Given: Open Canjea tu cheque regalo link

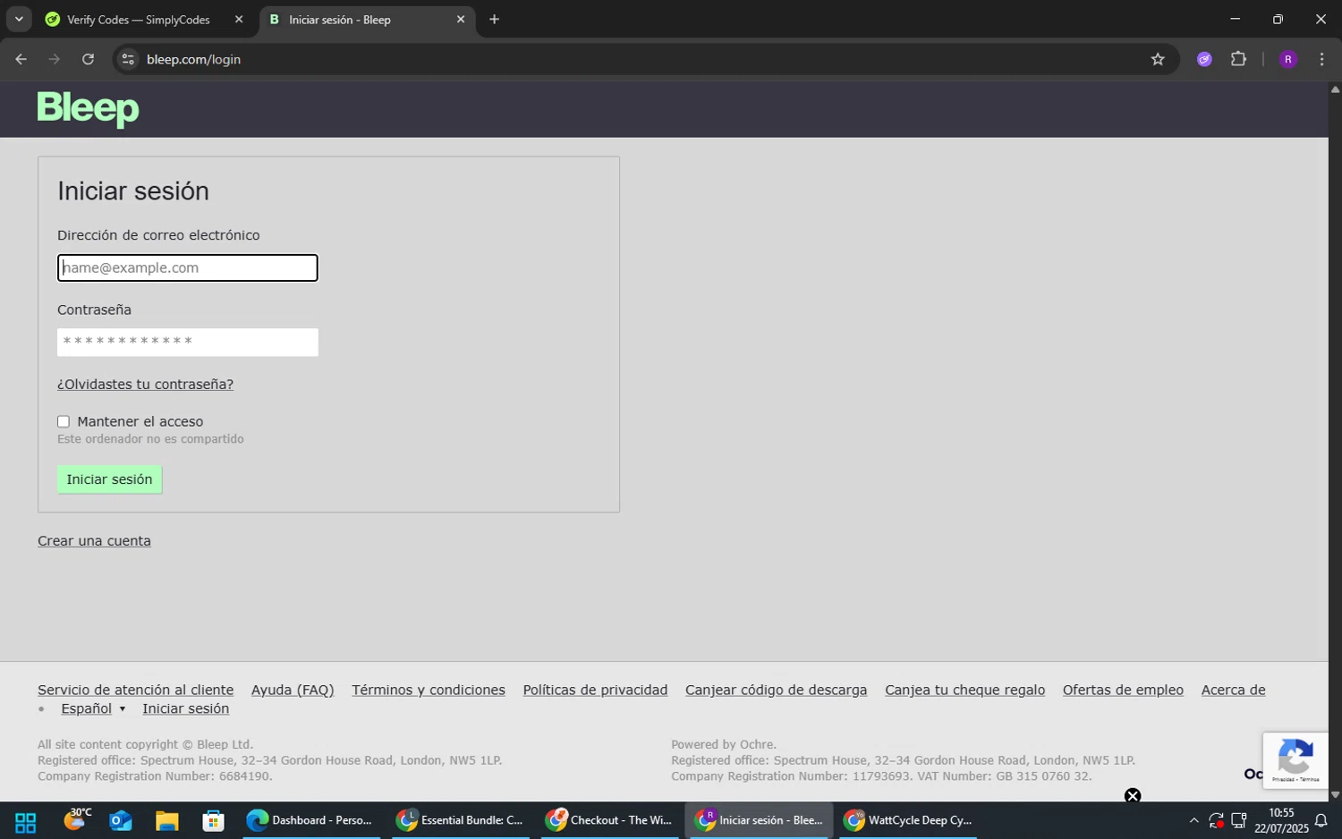Looking at the screenshot, I should tap(964, 690).
